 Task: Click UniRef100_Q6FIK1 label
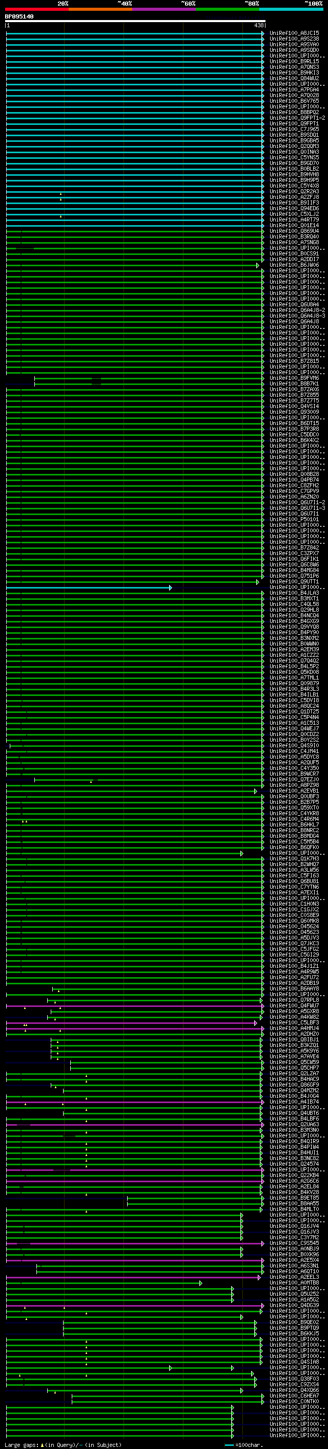tap(294, 559)
